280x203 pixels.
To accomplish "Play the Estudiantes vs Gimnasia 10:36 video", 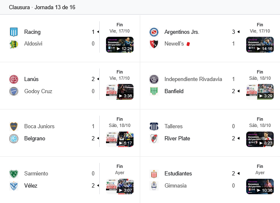I will (260, 186).
